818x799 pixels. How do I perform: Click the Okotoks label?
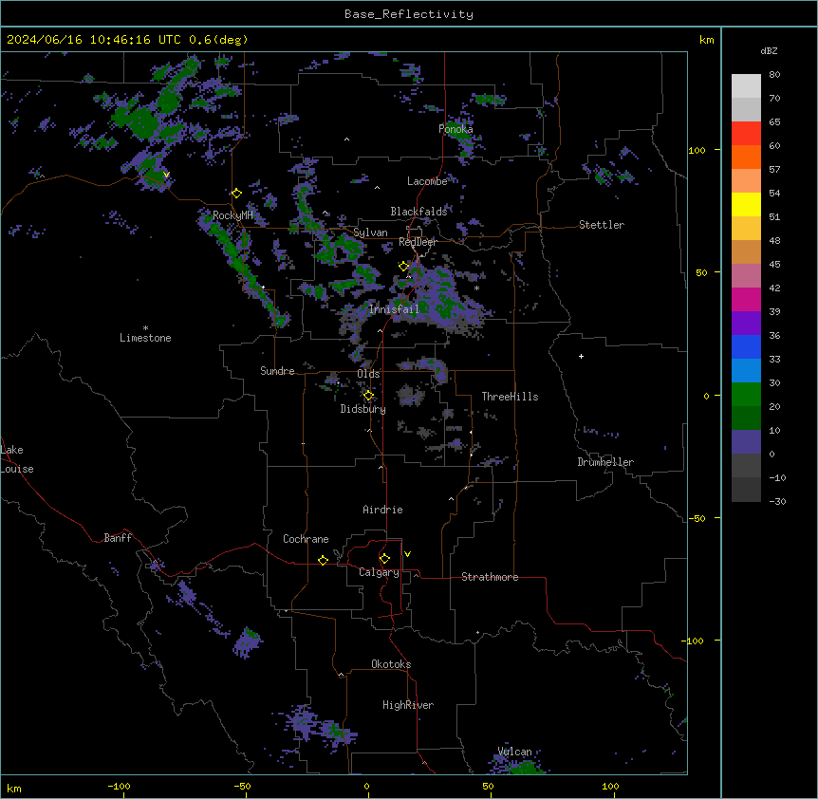pyautogui.click(x=391, y=664)
